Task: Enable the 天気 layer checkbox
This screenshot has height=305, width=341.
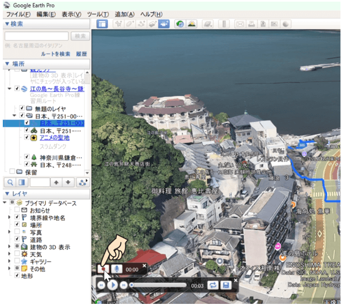Action: coord(17,254)
